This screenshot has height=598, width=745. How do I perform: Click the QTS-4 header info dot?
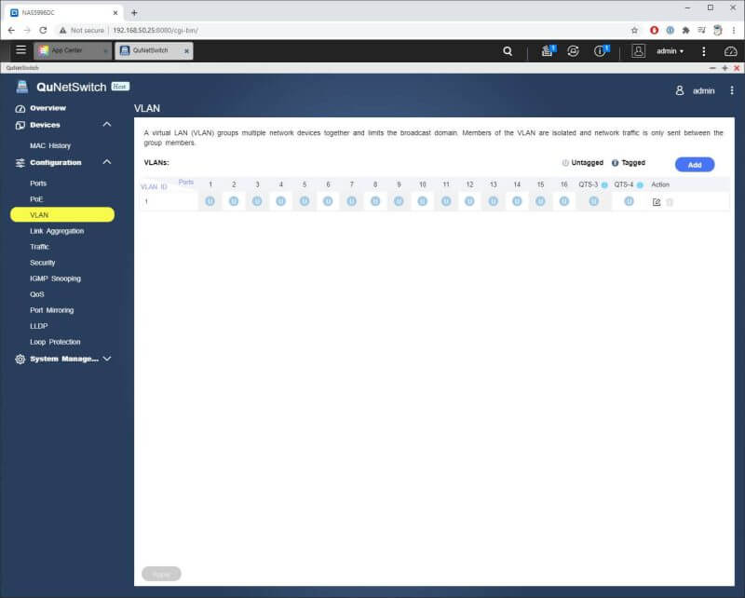[x=640, y=185]
